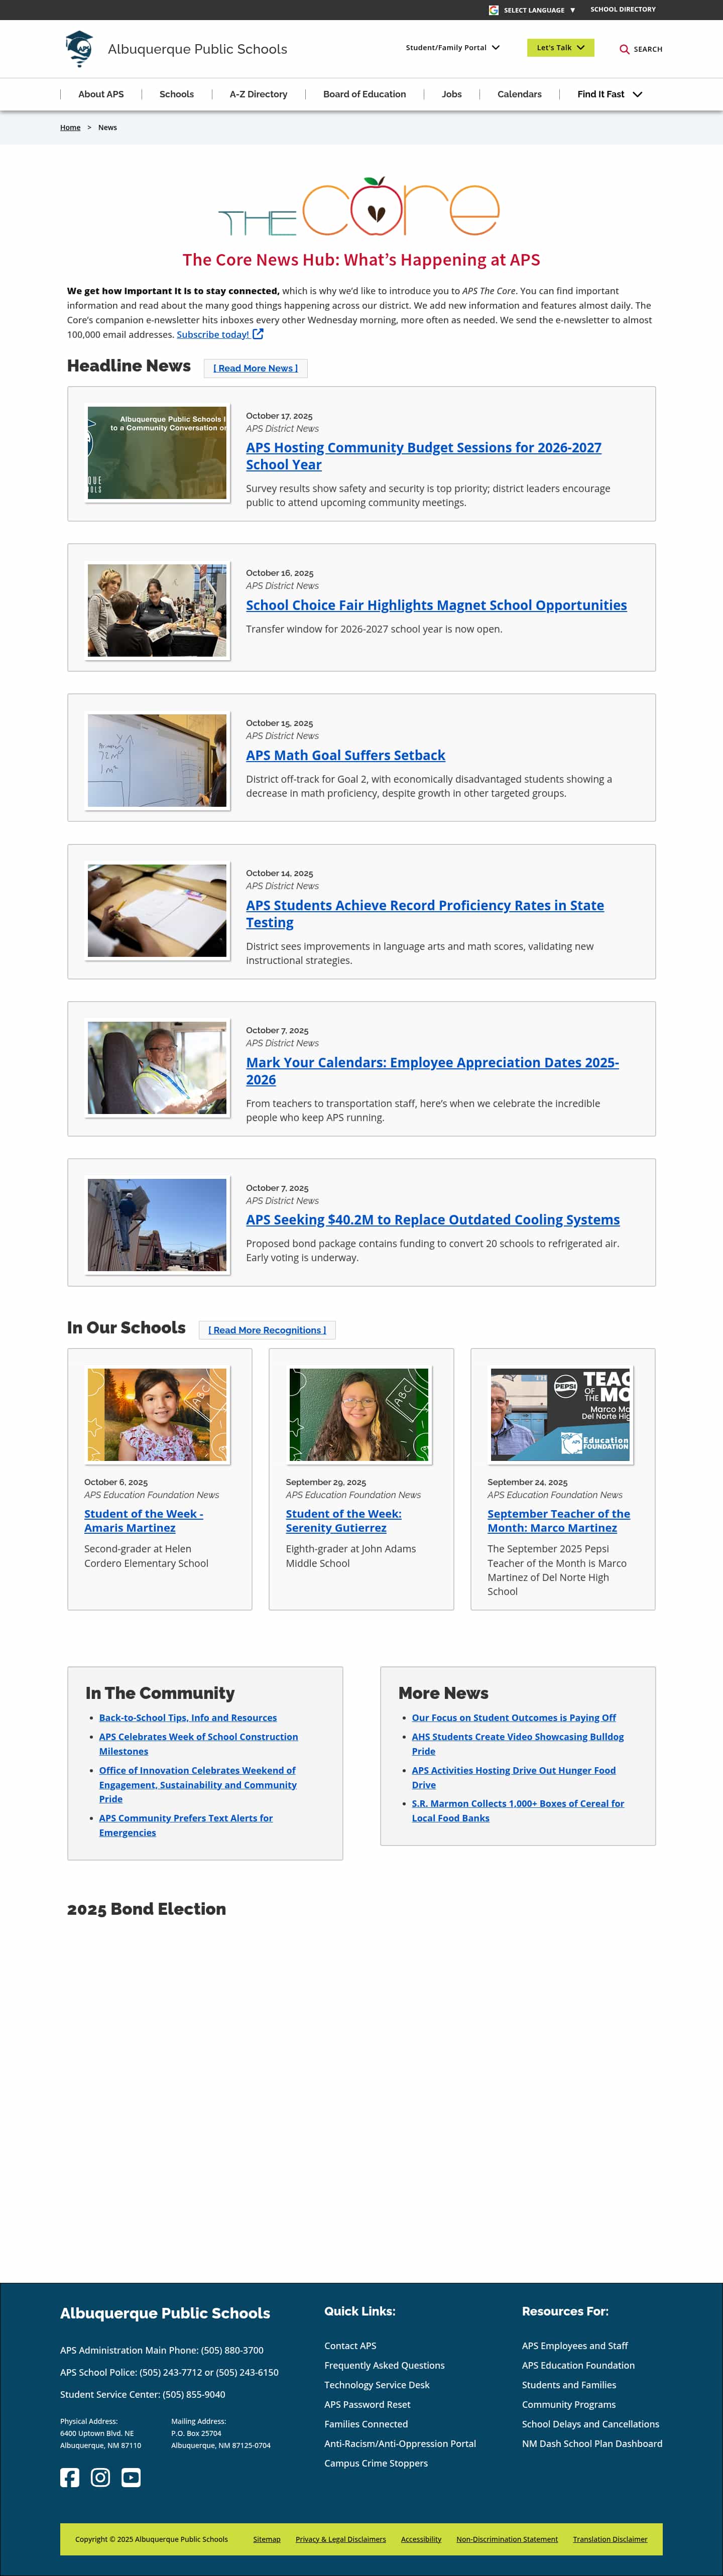Click the whiteboard math article thumbnail

(x=157, y=760)
